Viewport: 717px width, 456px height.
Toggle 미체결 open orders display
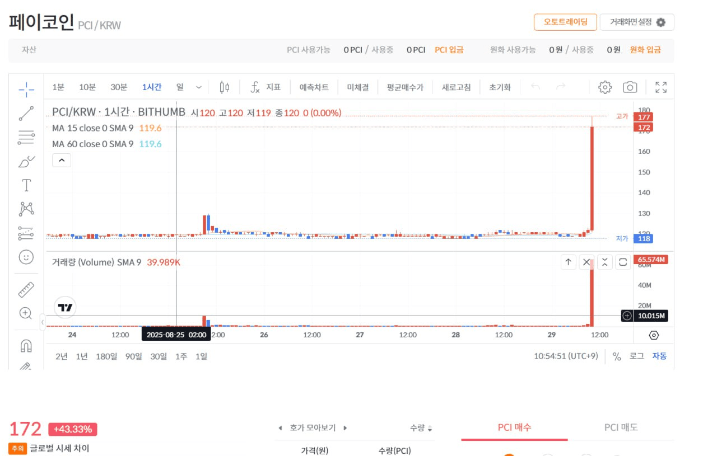point(358,87)
